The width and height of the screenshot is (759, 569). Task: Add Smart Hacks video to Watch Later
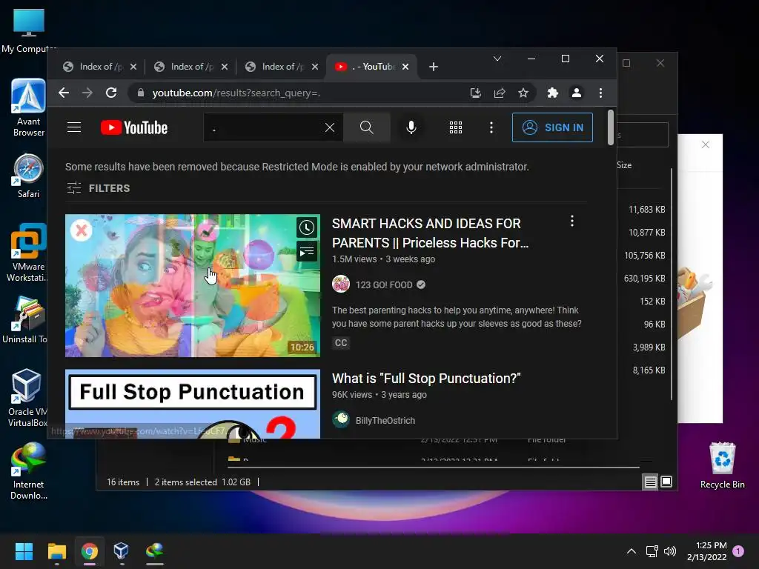click(x=306, y=227)
